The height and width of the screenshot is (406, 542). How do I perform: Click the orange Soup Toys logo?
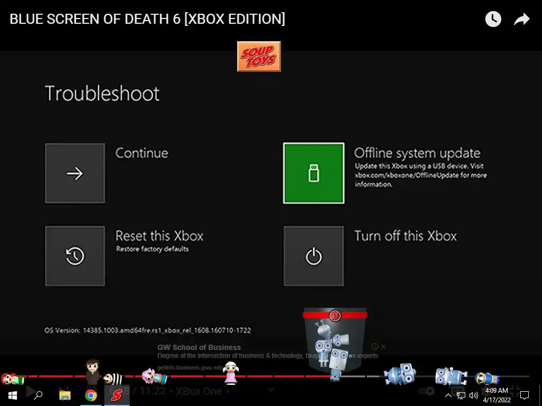coord(259,56)
